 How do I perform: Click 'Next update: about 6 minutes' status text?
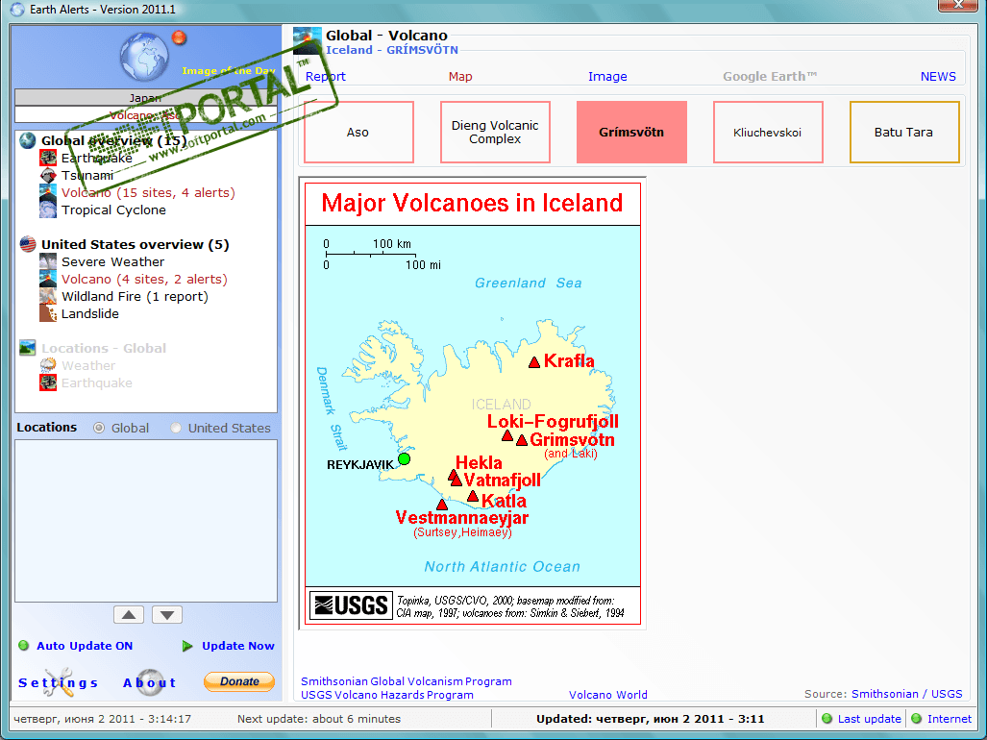319,719
